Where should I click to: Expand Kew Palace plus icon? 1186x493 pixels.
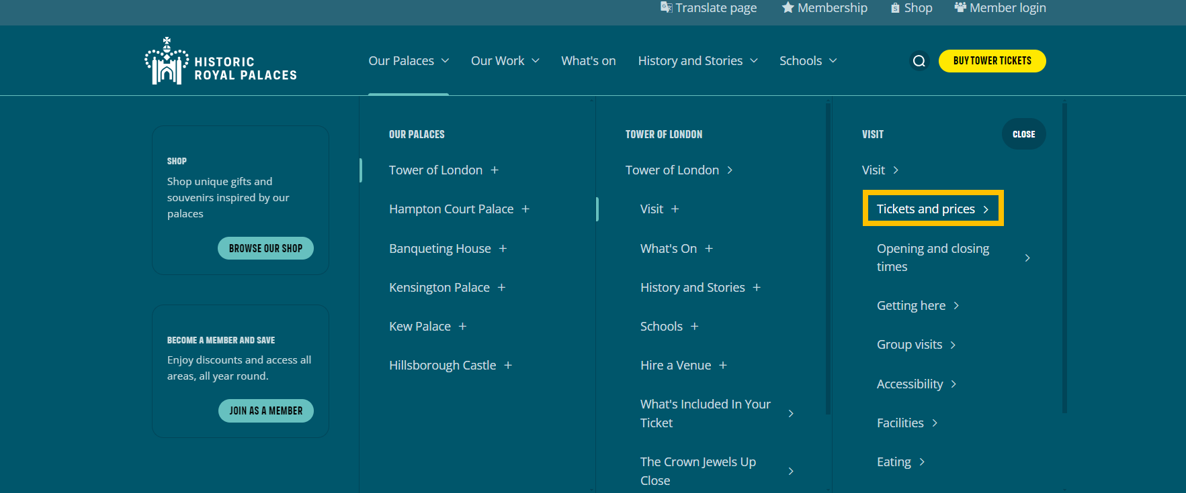point(462,327)
